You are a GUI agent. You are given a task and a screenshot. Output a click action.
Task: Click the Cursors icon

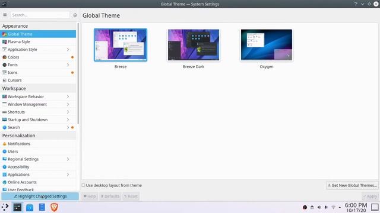point(4,80)
